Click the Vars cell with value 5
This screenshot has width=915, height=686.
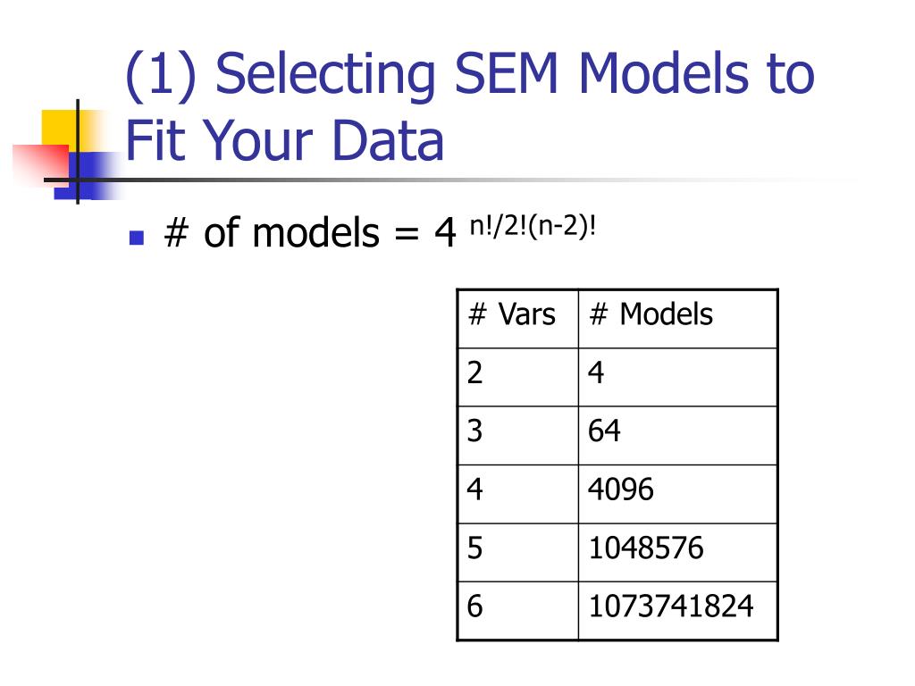pyautogui.click(x=517, y=552)
